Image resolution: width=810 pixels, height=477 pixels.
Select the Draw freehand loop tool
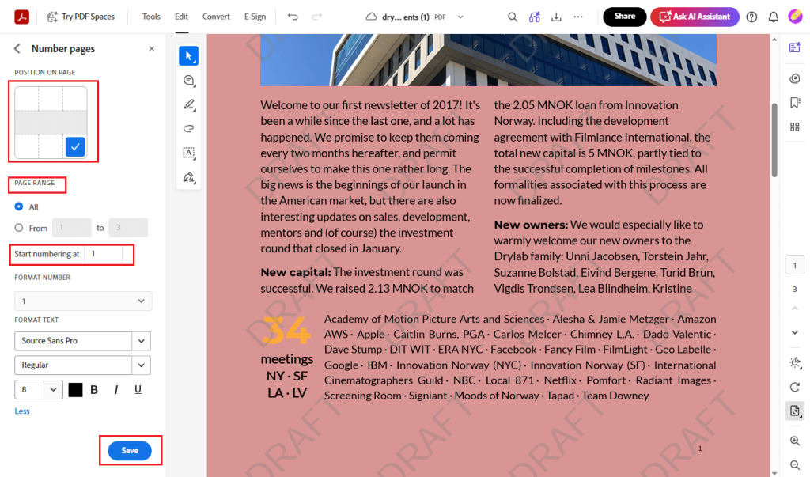click(188, 129)
